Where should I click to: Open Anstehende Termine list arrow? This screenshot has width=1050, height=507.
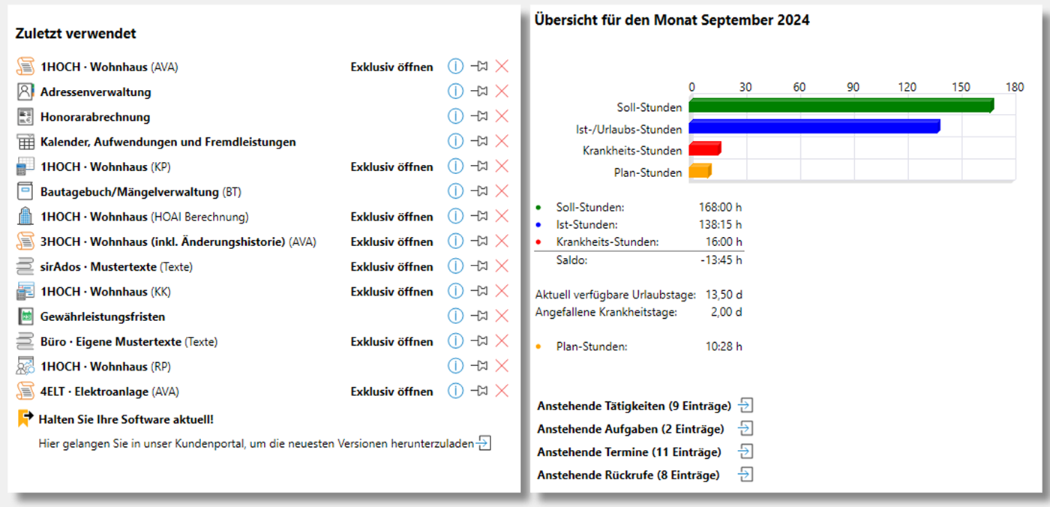pyautogui.click(x=745, y=451)
